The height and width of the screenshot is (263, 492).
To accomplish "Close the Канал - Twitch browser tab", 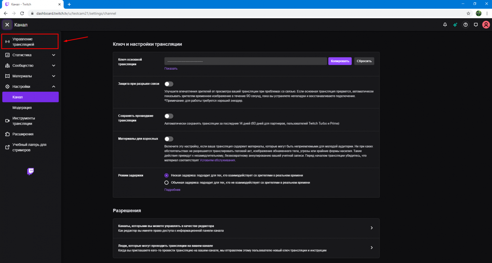I will coord(60,4).
